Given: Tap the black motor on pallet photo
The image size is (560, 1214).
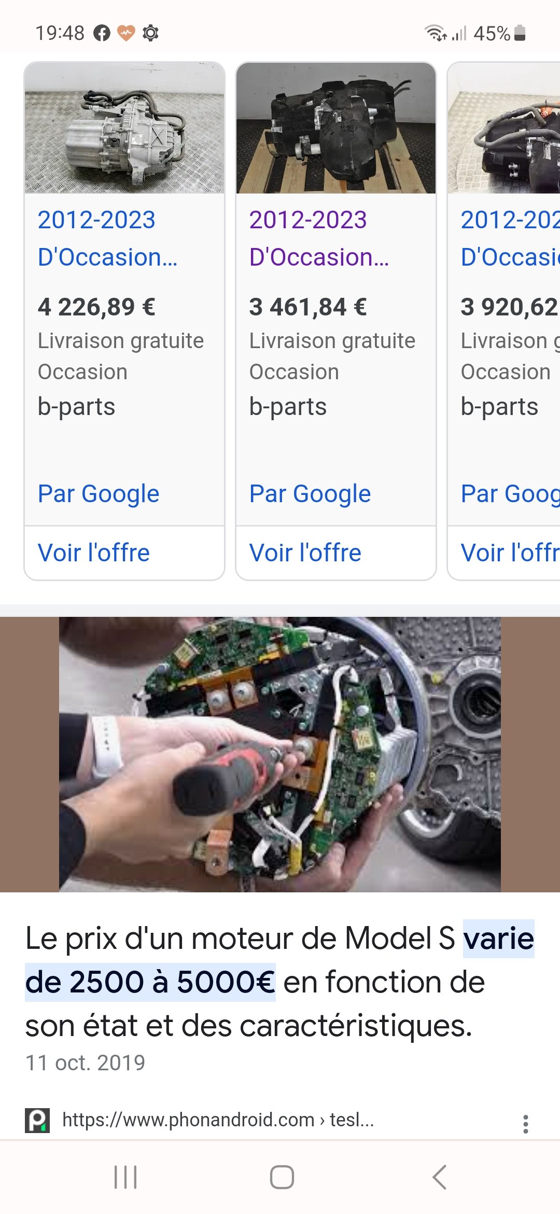Looking at the screenshot, I should (x=336, y=128).
